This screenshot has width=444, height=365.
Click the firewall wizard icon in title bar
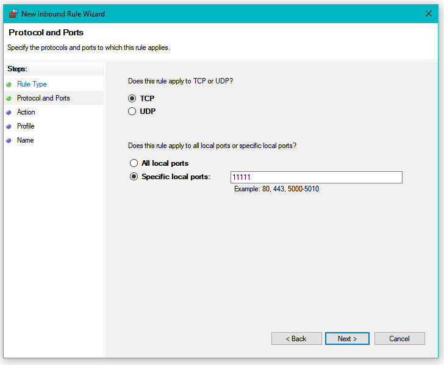(13, 13)
